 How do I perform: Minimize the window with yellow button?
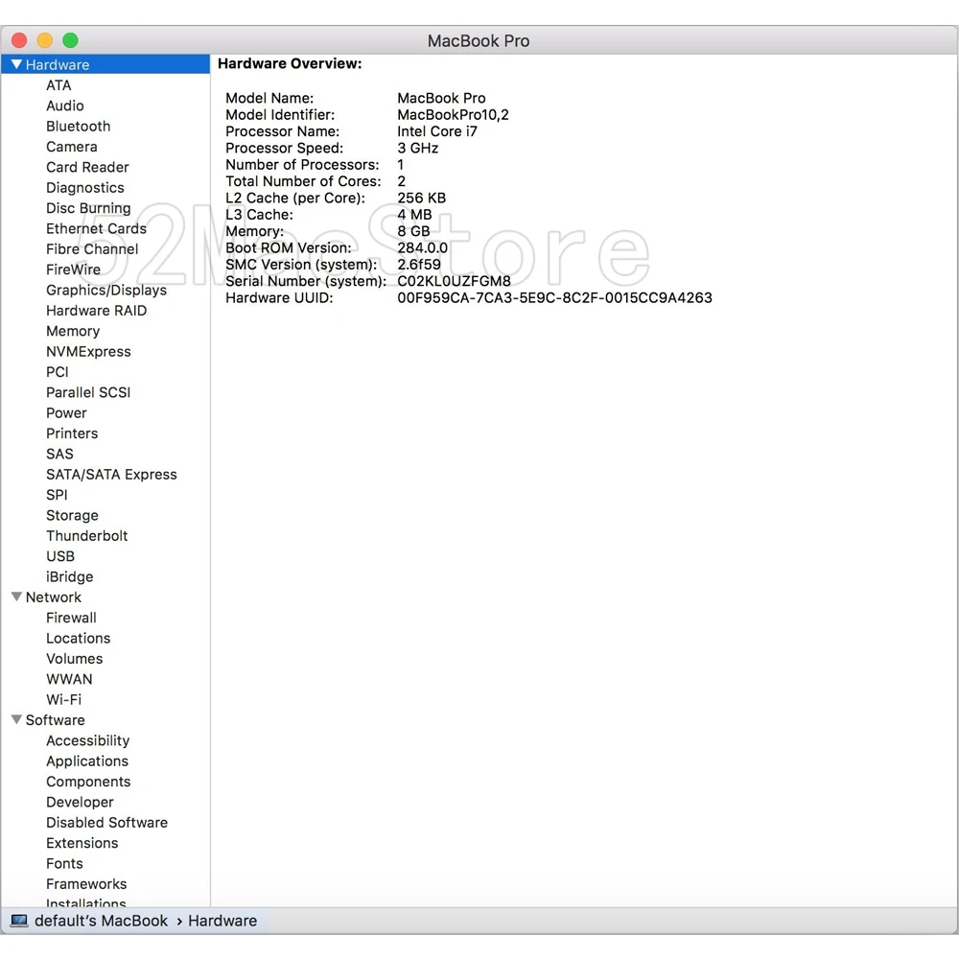click(45, 40)
